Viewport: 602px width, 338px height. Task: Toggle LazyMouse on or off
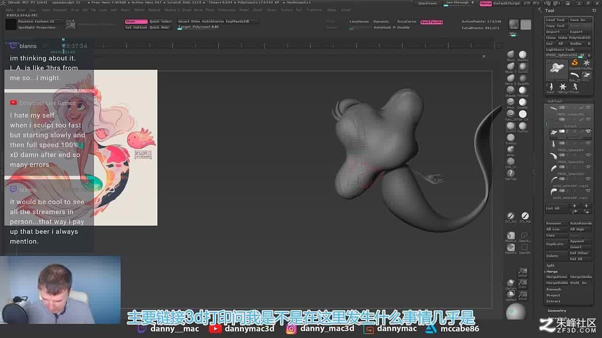[359, 22]
